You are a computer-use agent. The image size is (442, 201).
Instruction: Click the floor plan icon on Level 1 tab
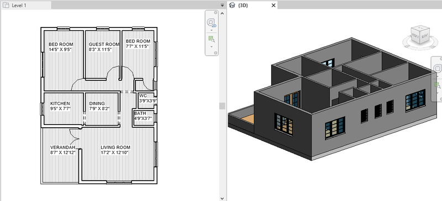coord(6,5)
